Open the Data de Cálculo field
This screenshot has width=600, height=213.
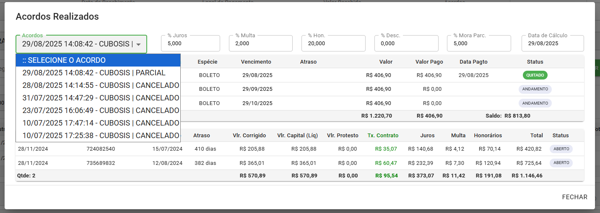coord(553,43)
